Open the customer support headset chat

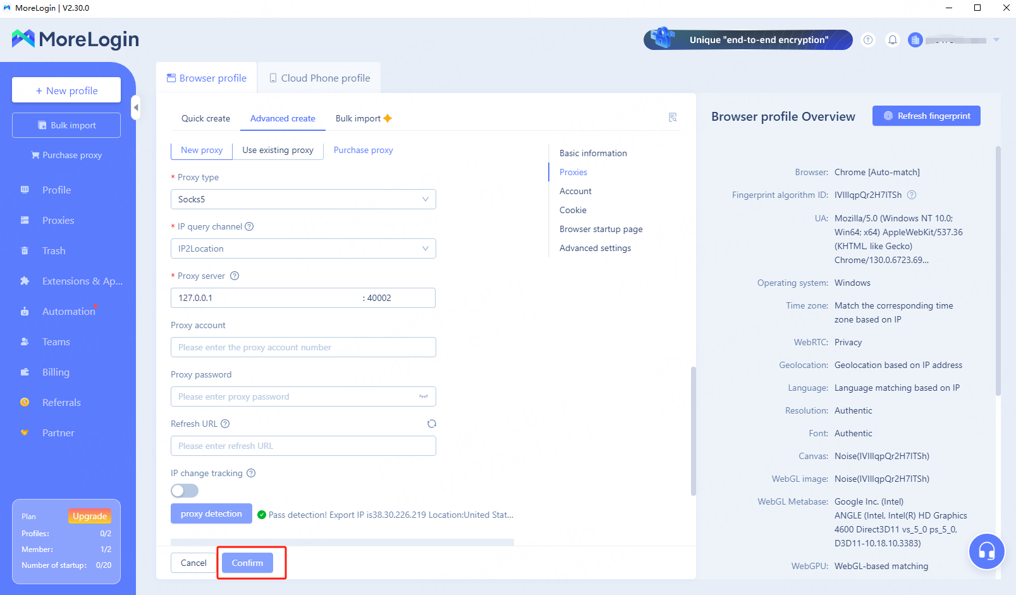click(986, 551)
